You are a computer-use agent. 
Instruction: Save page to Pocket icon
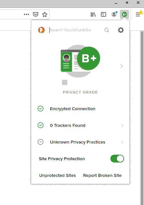(x=36, y=14)
